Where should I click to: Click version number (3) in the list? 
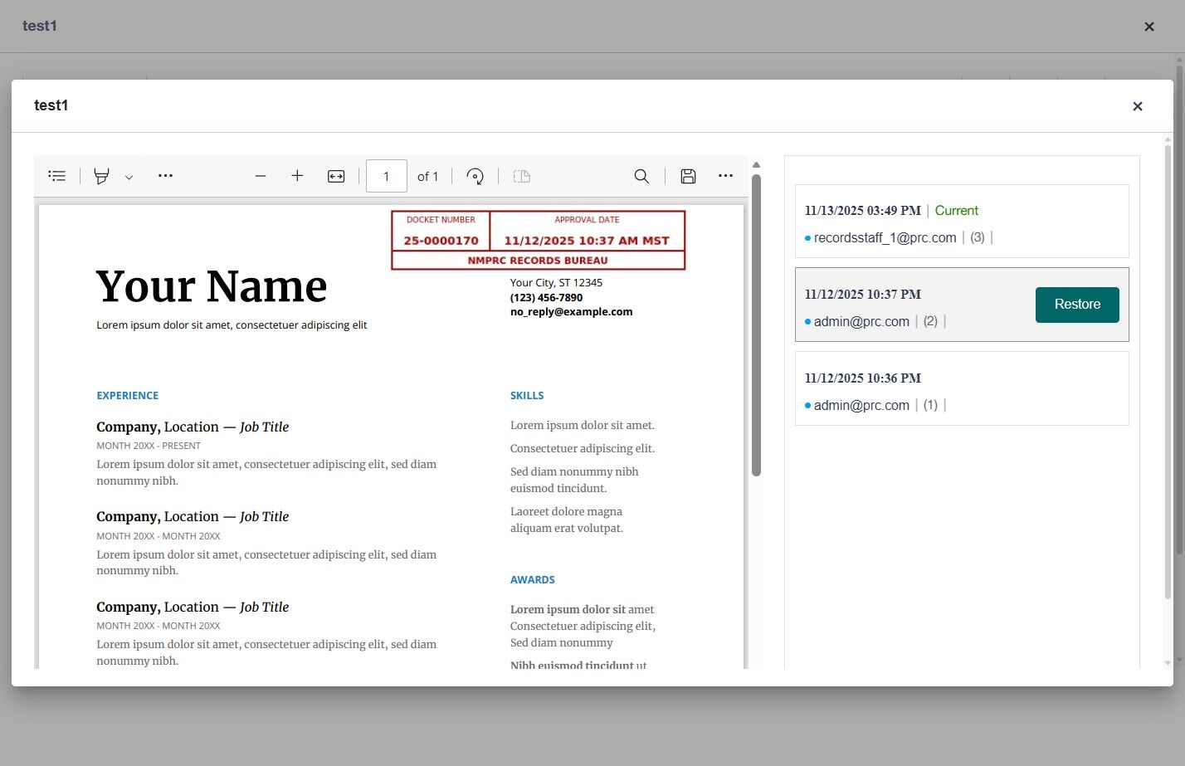coord(978,238)
